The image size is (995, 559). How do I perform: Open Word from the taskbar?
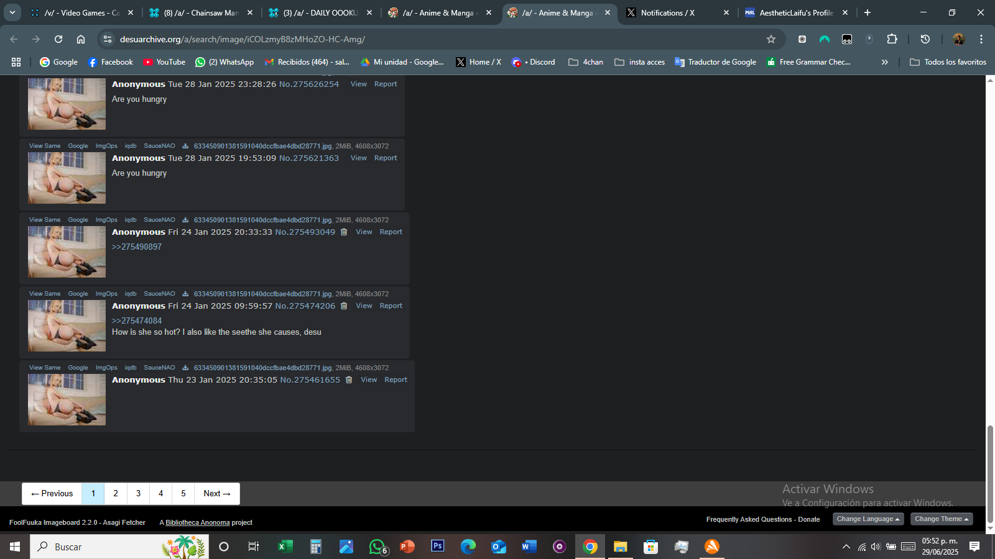(x=529, y=547)
